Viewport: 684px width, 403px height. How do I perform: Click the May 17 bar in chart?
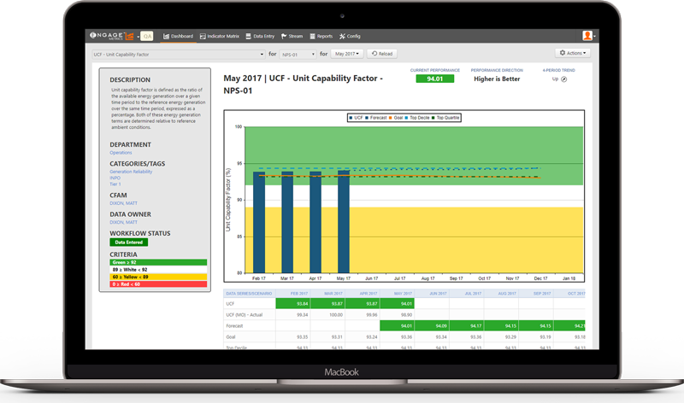click(x=344, y=222)
